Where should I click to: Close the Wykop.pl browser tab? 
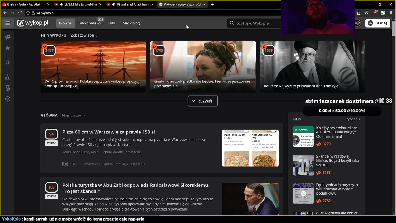205,4
